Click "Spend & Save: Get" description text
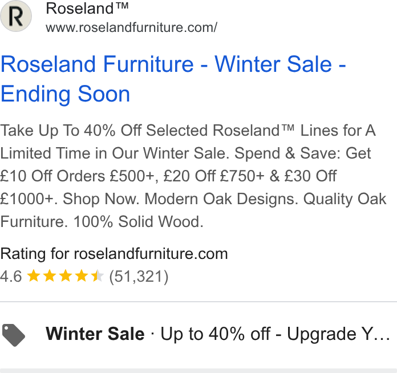The height and width of the screenshot is (373, 397). tap(302, 153)
